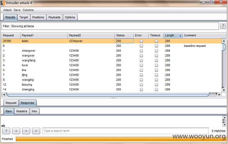Click the Filter: Showing all items bar
The height and width of the screenshot is (144, 228).
pyautogui.click(x=110, y=26)
